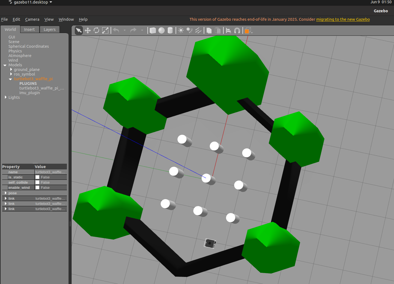Add a spot light
Image resolution: width=394 pixels, height=284 pixels.
189,30
